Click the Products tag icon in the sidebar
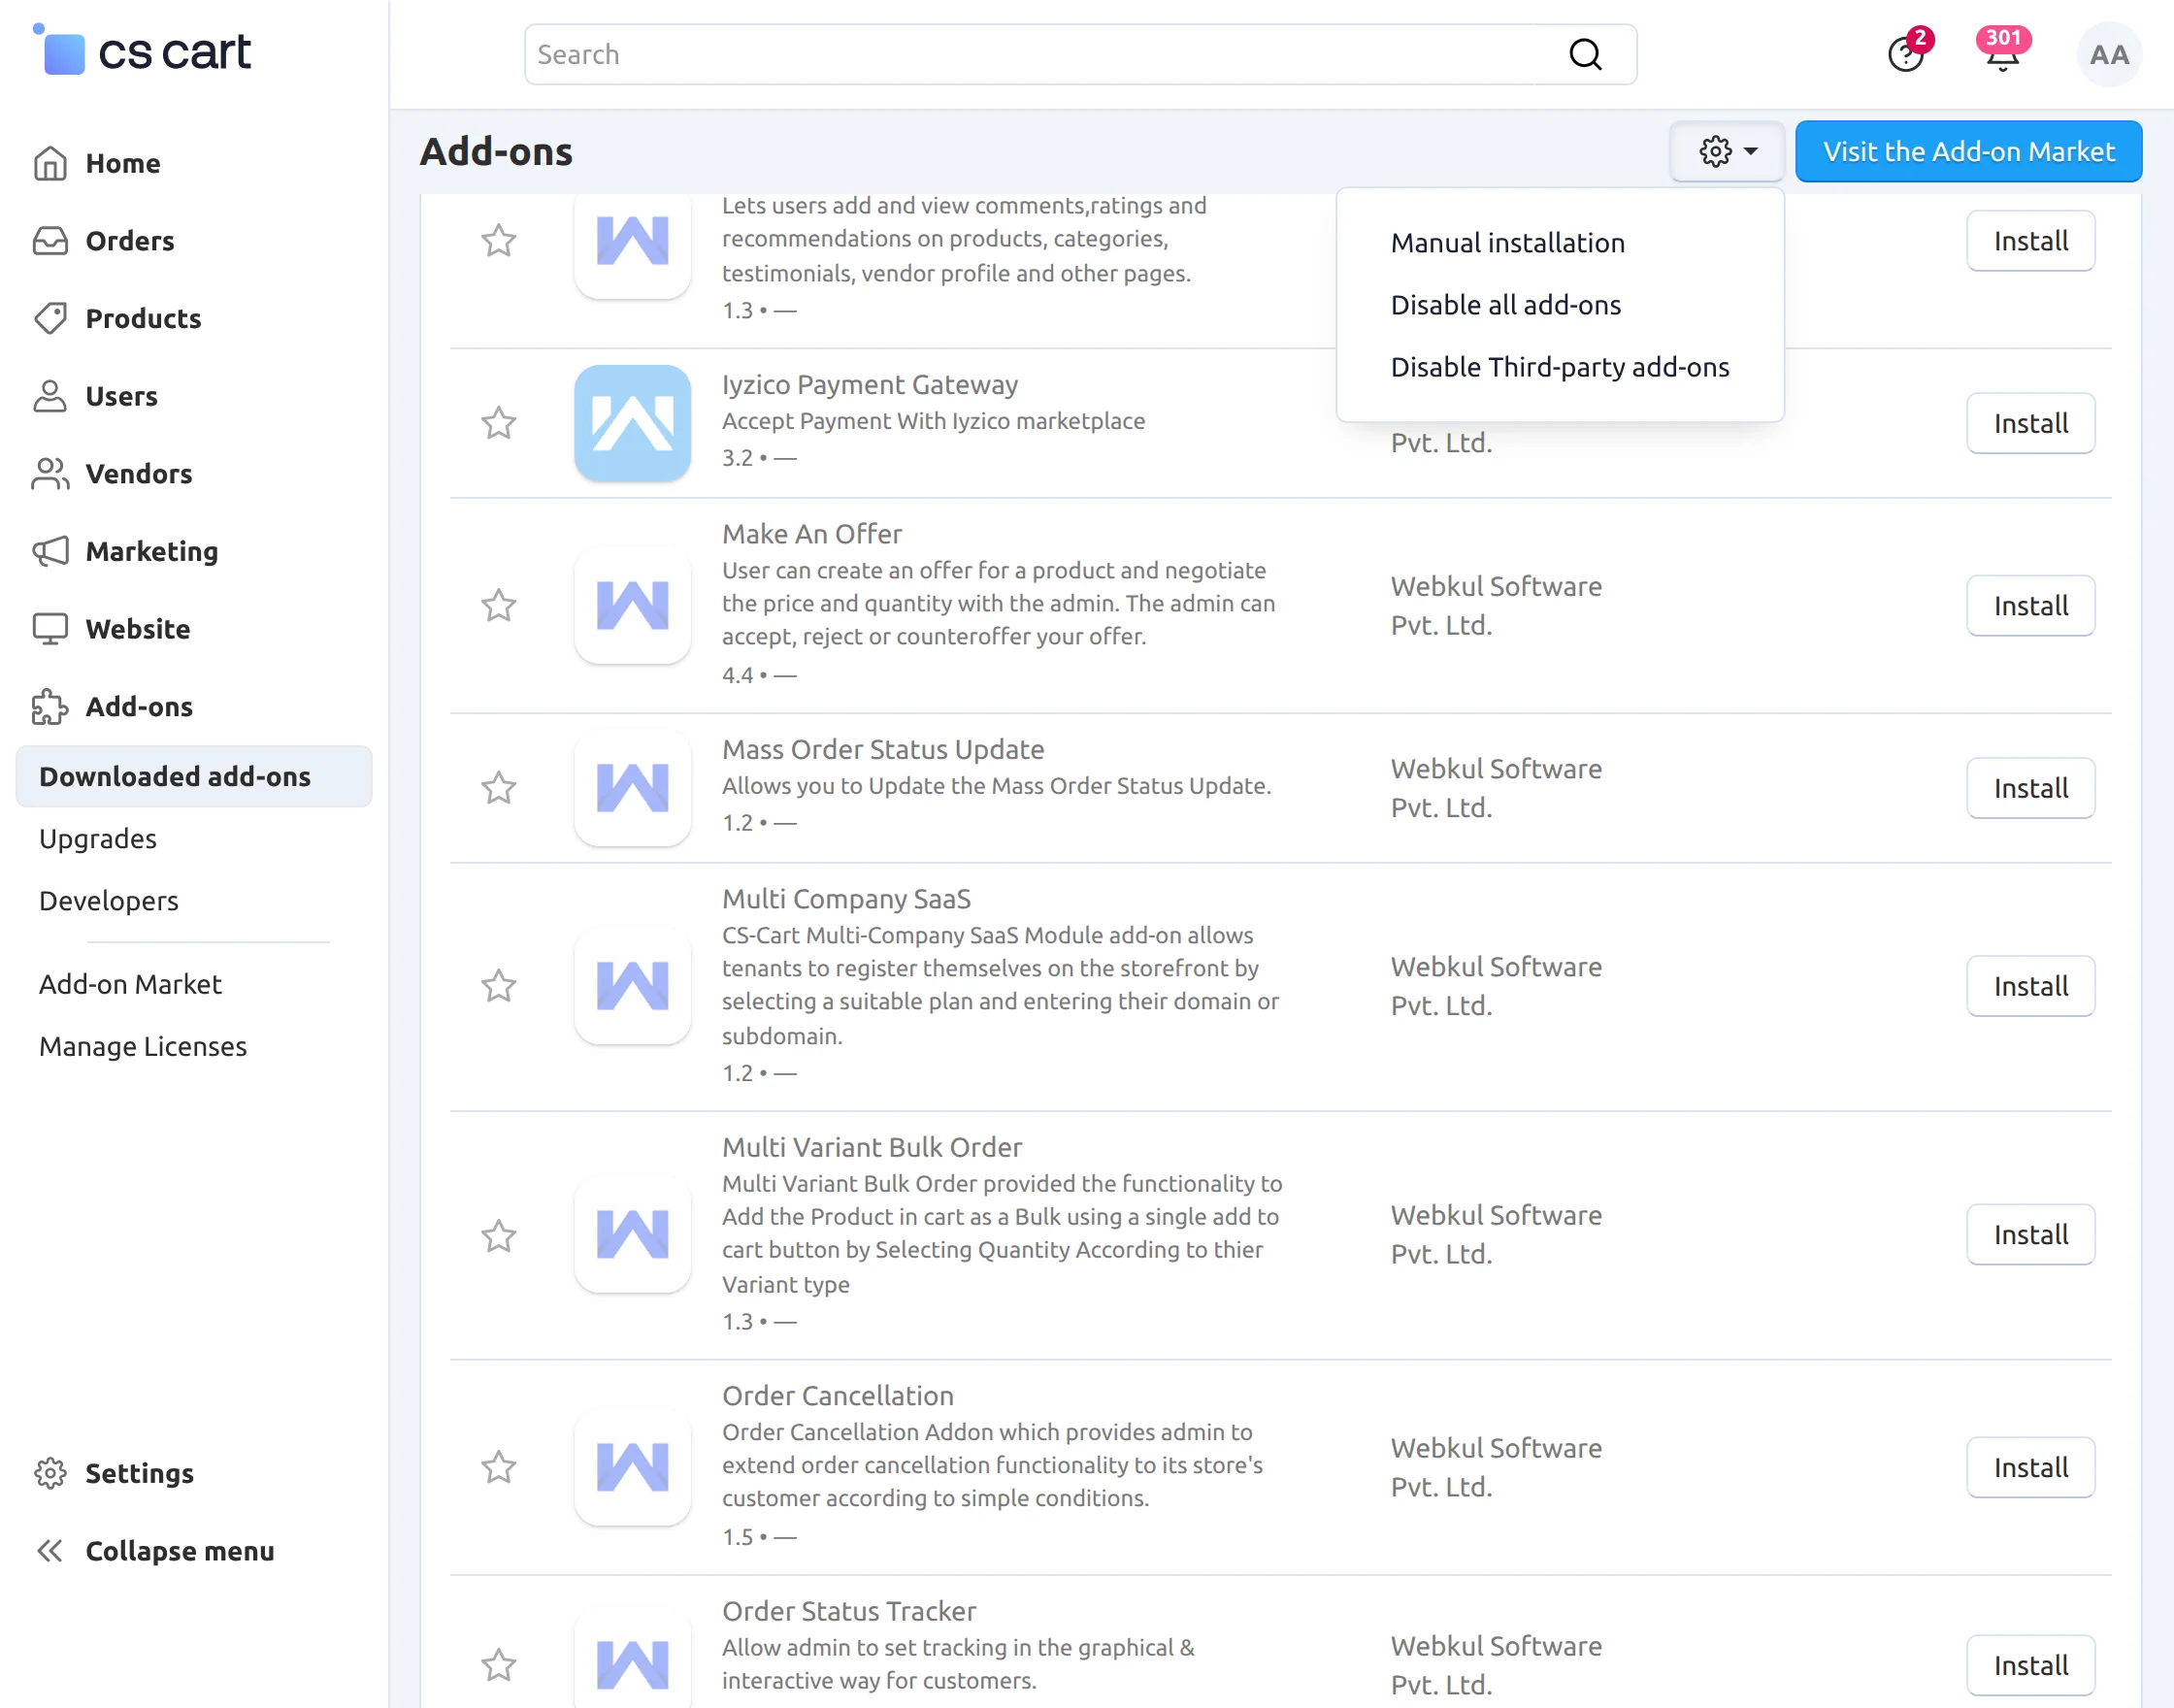 [50, 318]
